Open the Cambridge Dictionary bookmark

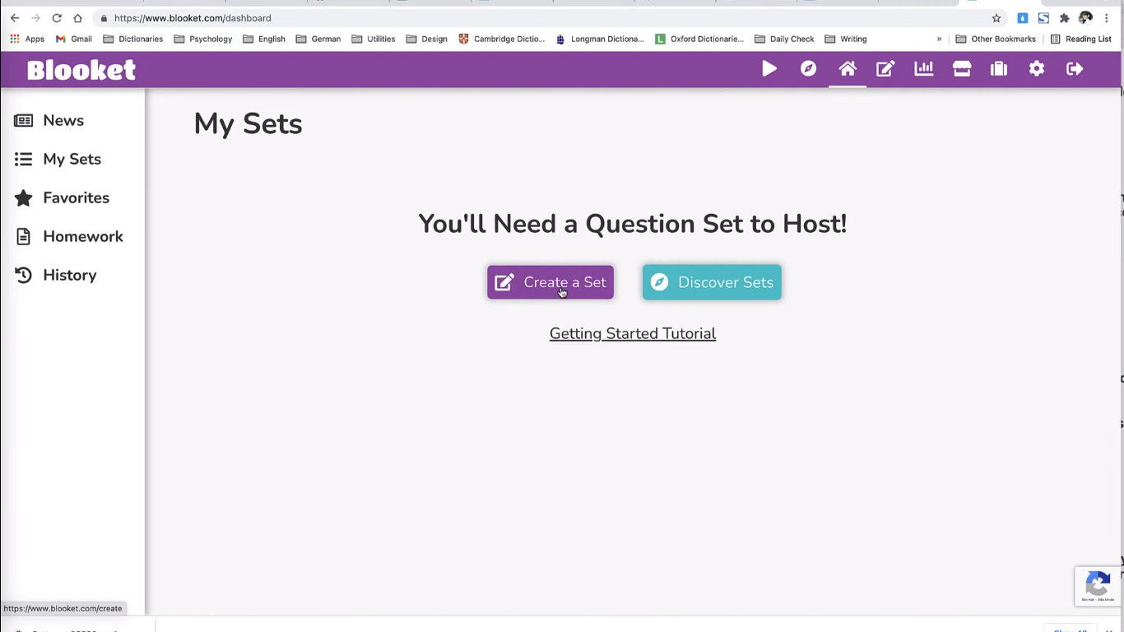501,39
